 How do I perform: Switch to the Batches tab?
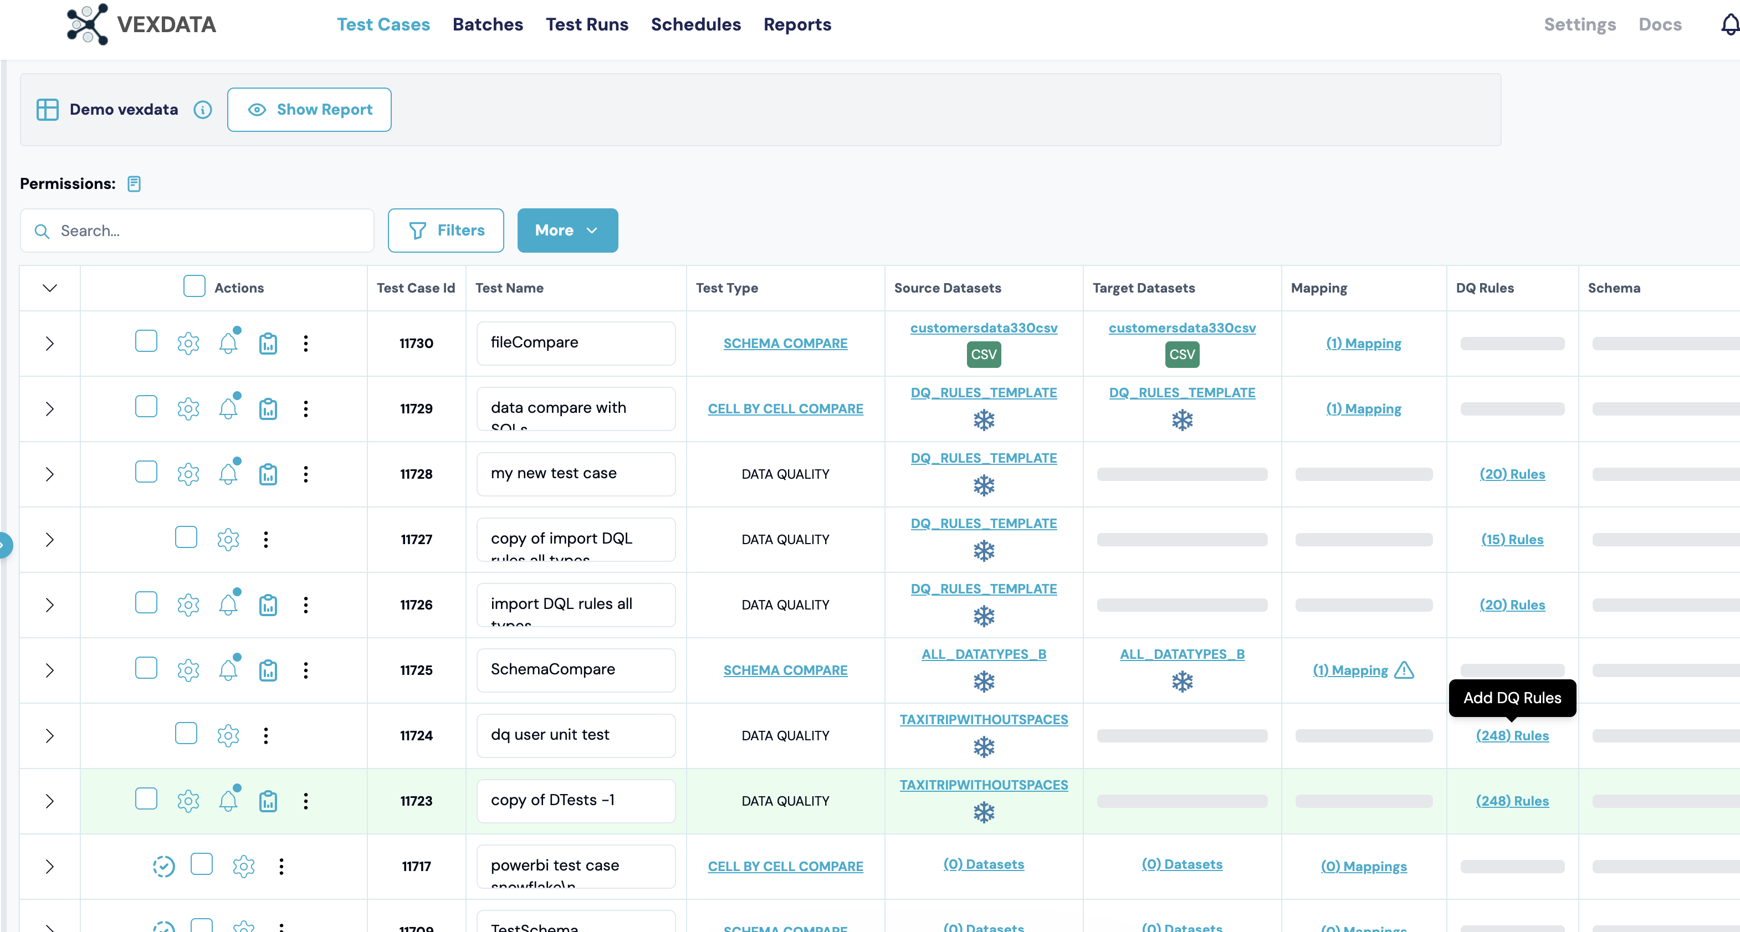487,25
